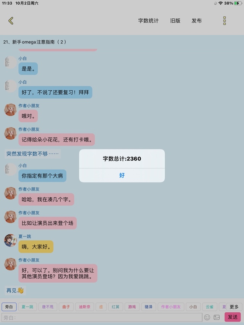The width and height of the screenshot is (244, 325).
Task: Select the orange 虐 character chip
Action: pos(101,307)
